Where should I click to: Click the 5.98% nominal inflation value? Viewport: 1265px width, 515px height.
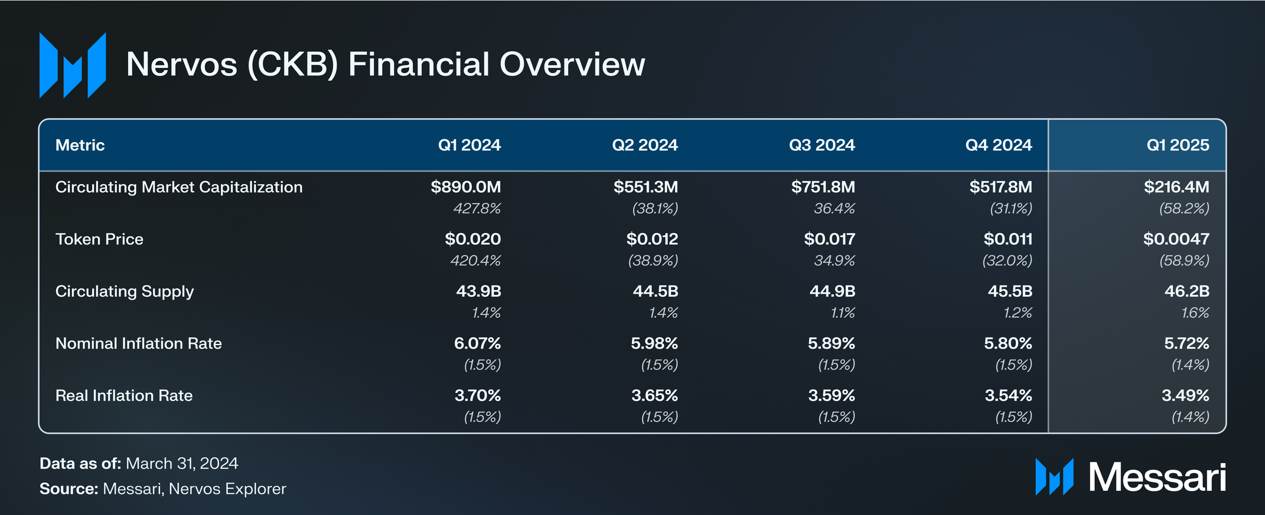[x=654, y=343]
